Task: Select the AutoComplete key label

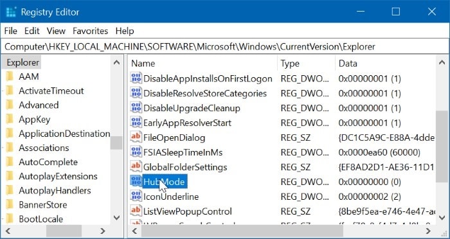Action: [48, 162]
